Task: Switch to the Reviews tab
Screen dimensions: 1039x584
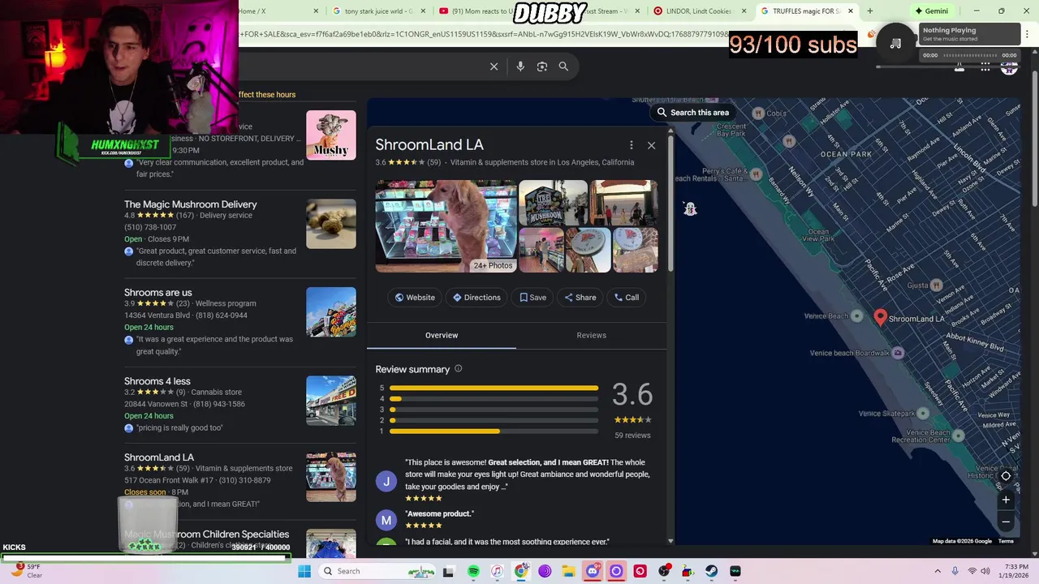Action: [x=591, y=335]
